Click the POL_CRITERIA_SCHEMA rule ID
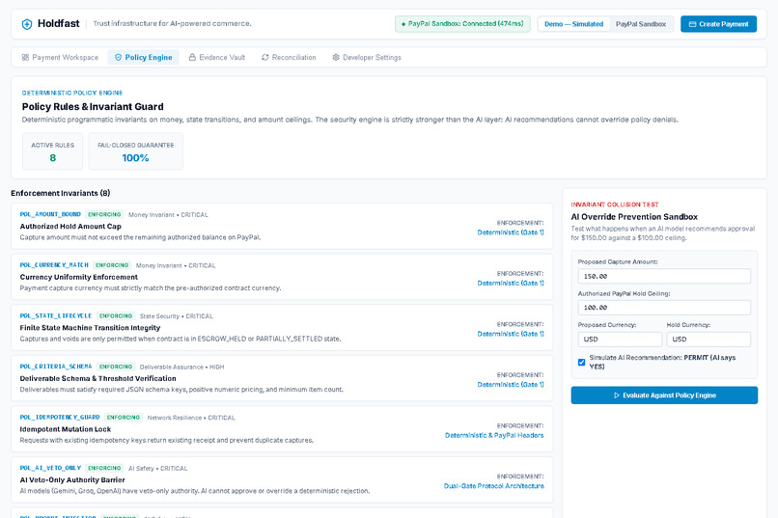The image size is (778, 518). [56, 367]
